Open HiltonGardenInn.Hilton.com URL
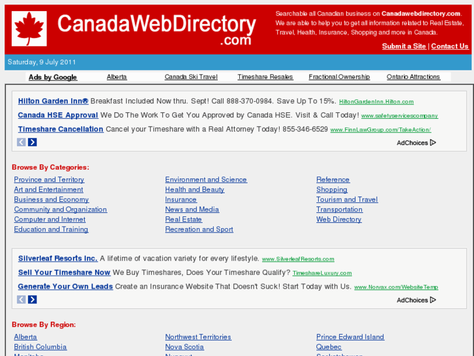The height and width of the screenshot is (356, 474). pos(376,102)
